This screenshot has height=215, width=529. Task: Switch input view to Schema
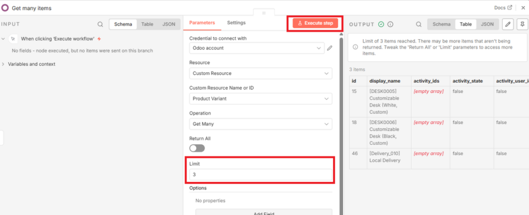pyautogui.click(x=123, y=24)
